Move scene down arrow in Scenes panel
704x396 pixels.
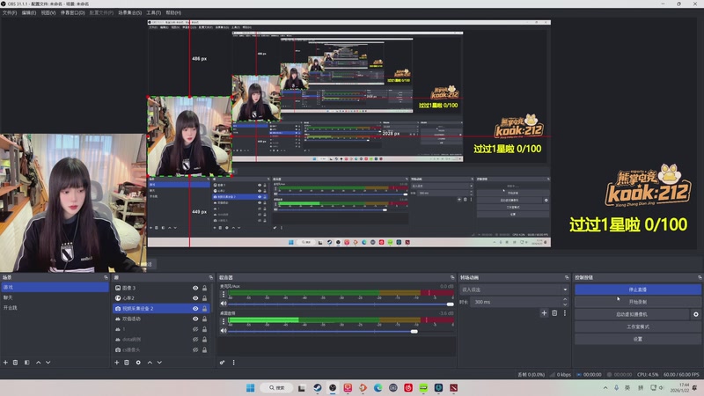[x=48, y=363]
